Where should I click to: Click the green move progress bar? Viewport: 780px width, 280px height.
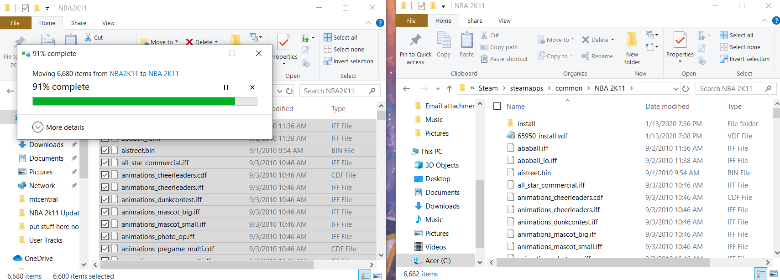tap(145, 101)
